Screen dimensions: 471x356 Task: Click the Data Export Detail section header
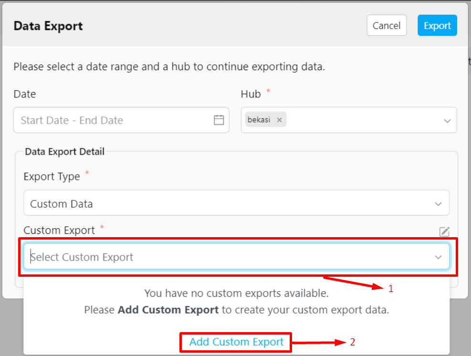click(x=64, y=152)
